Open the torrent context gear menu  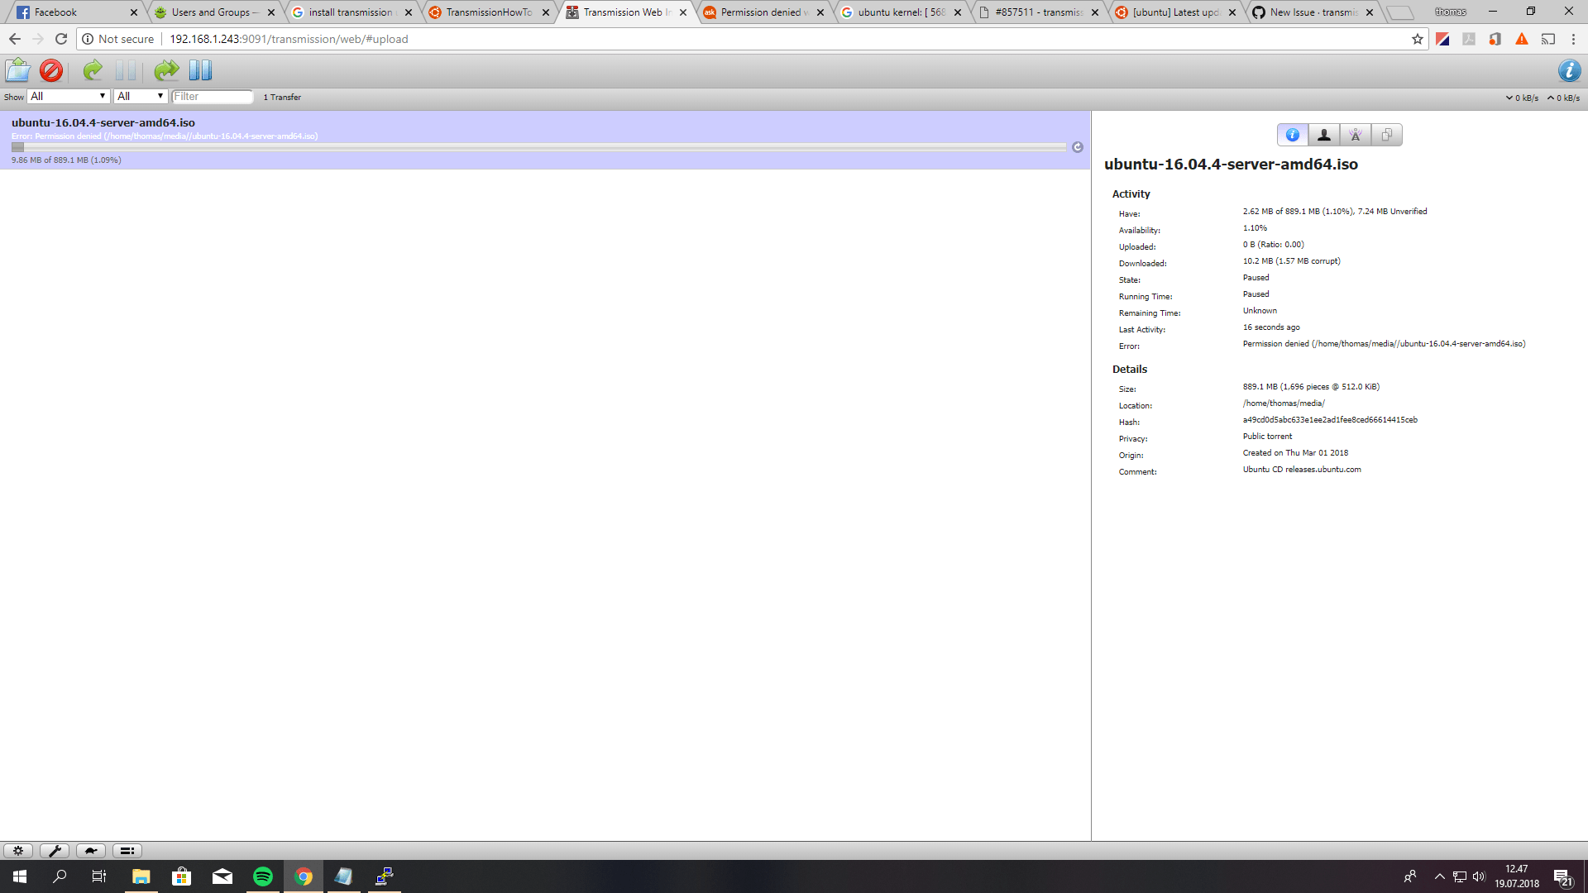click(18, 850)
